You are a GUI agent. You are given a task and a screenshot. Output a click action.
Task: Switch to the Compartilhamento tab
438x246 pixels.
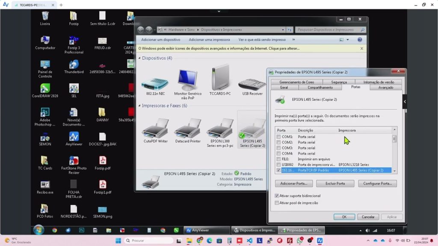pyautogui.click(x=320, y=88)
